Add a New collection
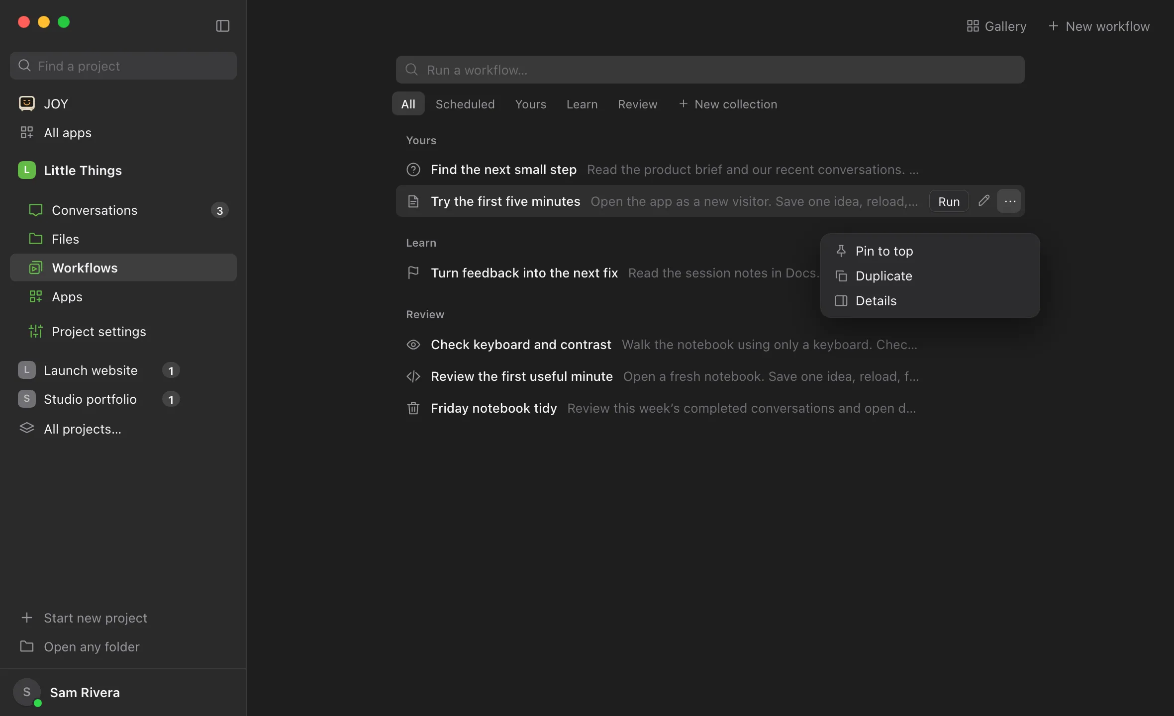The height and width of the screenshot is (716, 1174). click(x=728, y=104)
